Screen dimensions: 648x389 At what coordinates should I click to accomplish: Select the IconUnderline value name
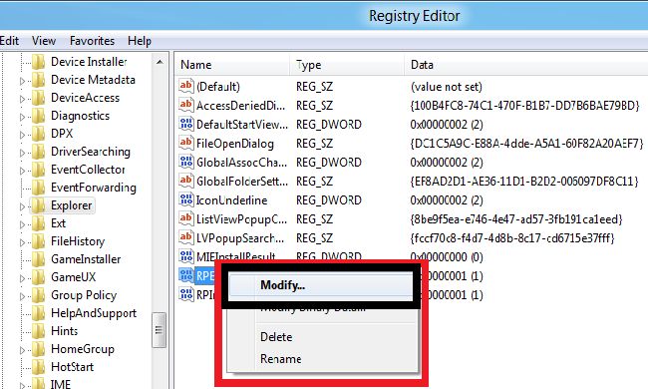coord(231,200)
